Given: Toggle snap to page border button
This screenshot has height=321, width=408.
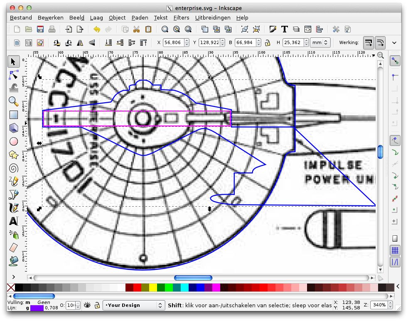Looking at the screenshot, I should pyautogui.click(x=395, y=239).
